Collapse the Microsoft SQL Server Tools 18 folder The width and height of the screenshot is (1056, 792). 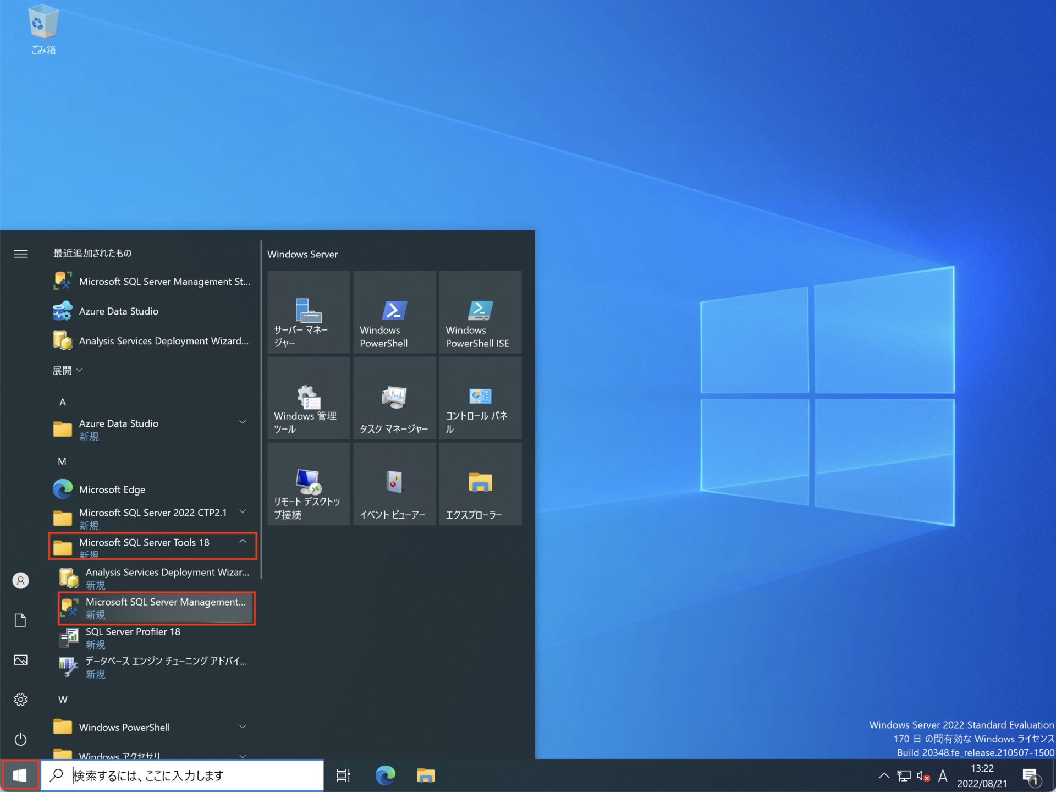(x=243, y=541)
